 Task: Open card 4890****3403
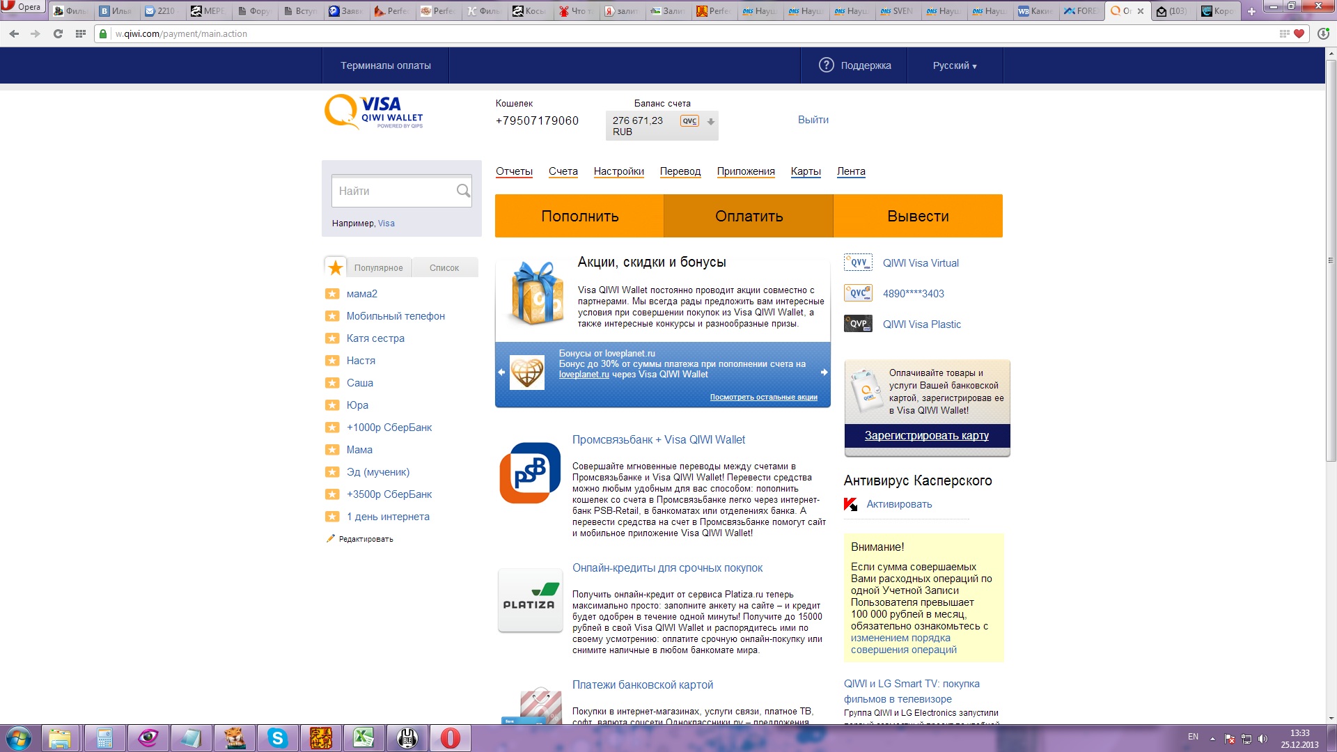coord(913,294)
